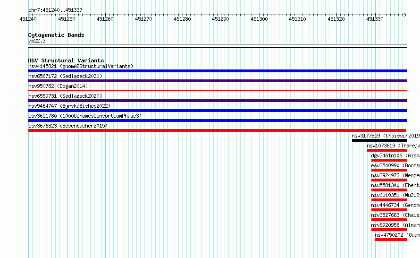This screenshot has width=420, height=258.
Task: Click ruler position 451300
Action: tap(259, 19)
